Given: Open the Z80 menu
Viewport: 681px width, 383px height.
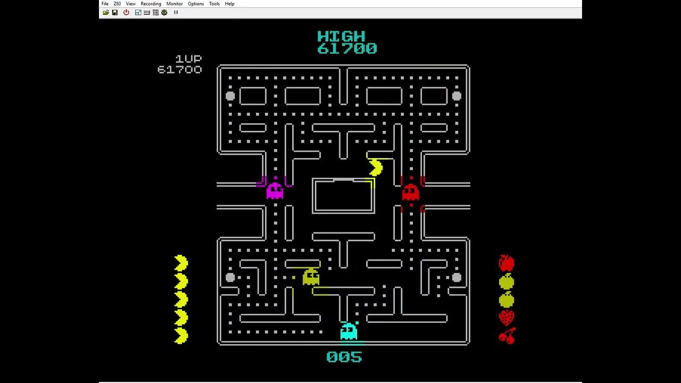Looking at the screenshot, I should click(x=117, y=4).
